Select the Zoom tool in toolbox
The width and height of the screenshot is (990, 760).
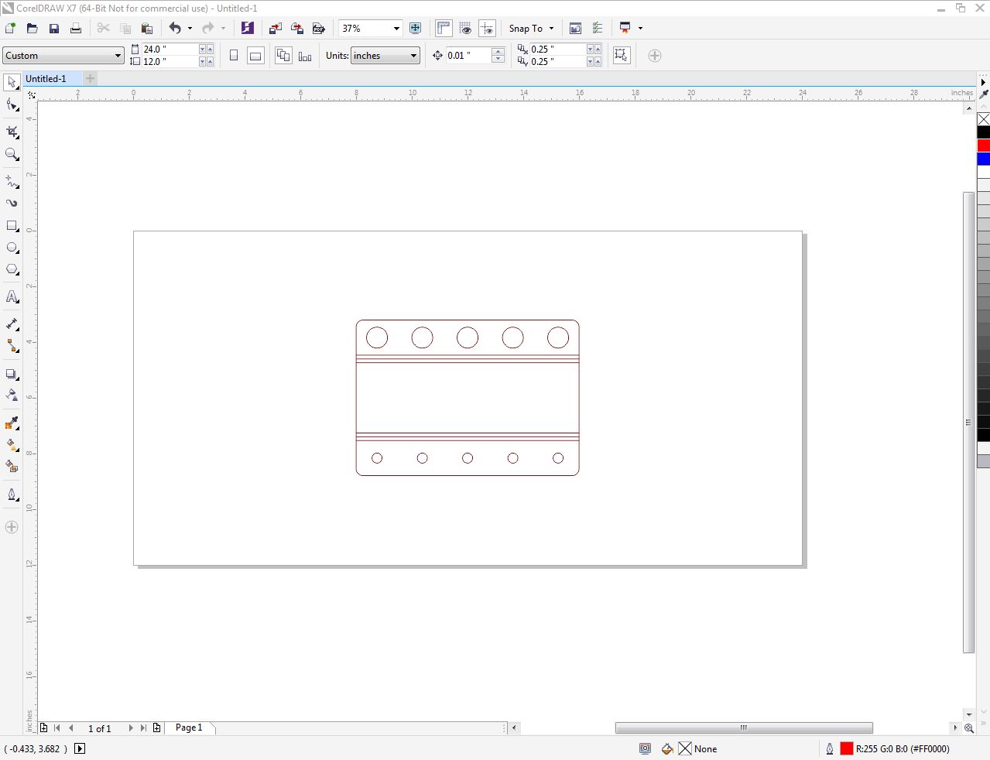[x=12, y=155]
